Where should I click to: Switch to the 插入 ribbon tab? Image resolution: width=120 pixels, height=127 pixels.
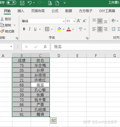21,11
